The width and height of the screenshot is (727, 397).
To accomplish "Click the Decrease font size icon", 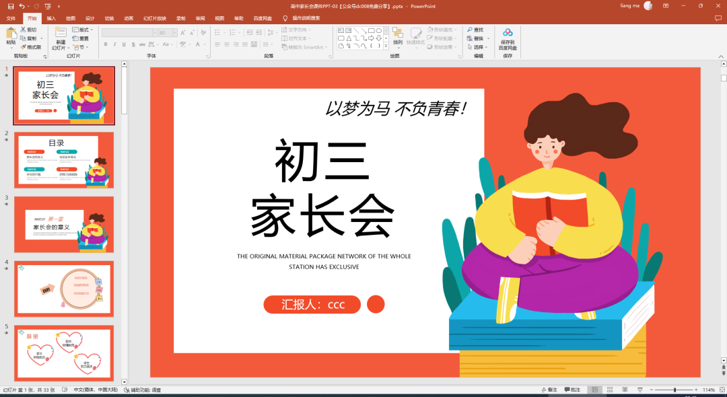I will (193, 33).
